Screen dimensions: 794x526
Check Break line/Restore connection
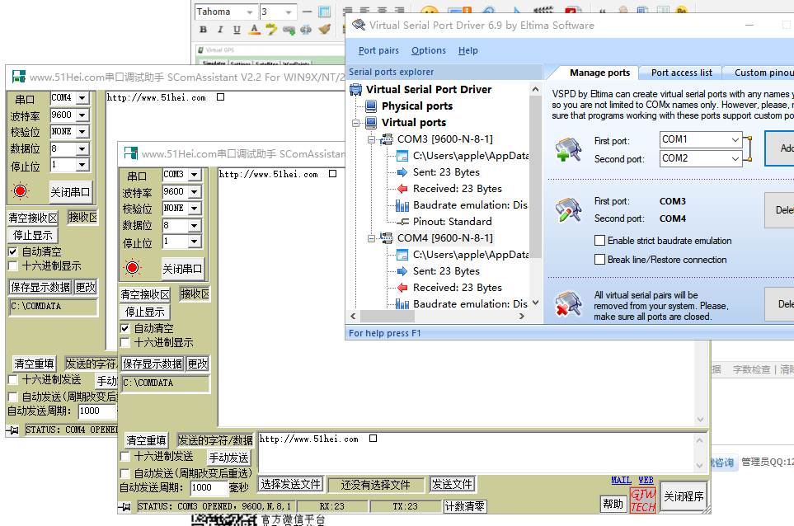pos(599,260)
